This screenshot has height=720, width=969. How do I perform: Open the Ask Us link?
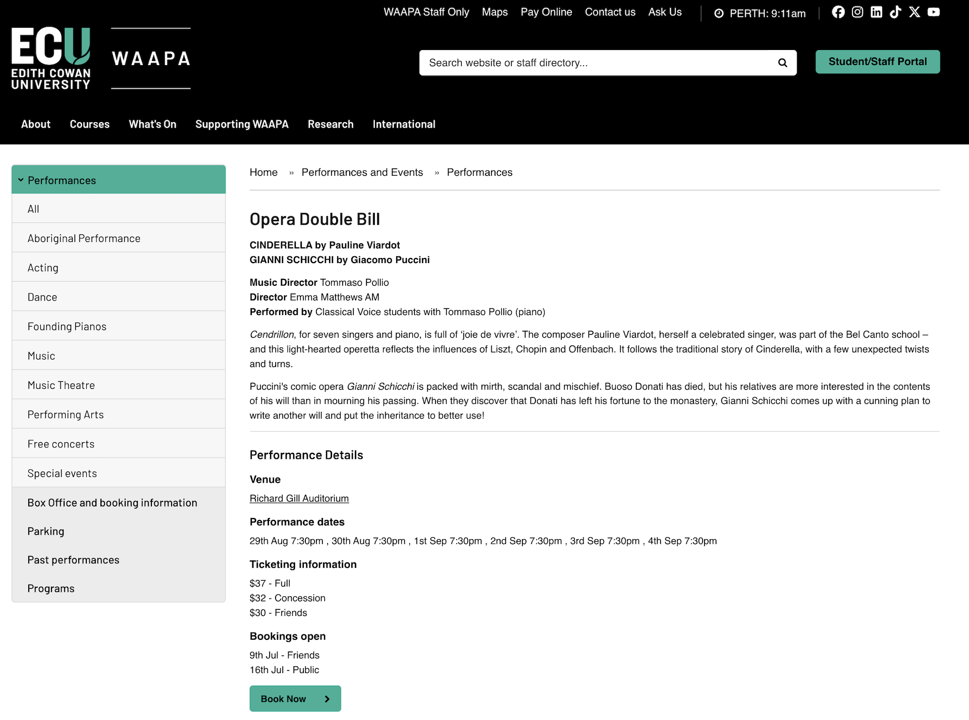(x=665, y=12)
